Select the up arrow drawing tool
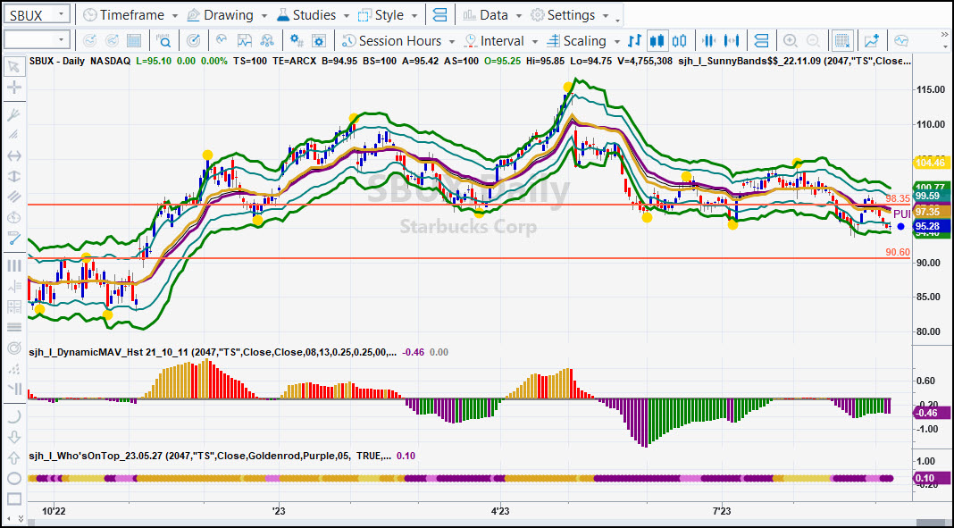The width and height of the screenshot is (954, 528). pos(13,457)
